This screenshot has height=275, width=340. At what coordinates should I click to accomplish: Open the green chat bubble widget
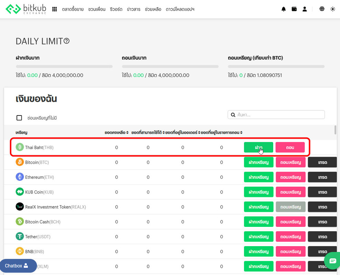click(x=332, y=261)
